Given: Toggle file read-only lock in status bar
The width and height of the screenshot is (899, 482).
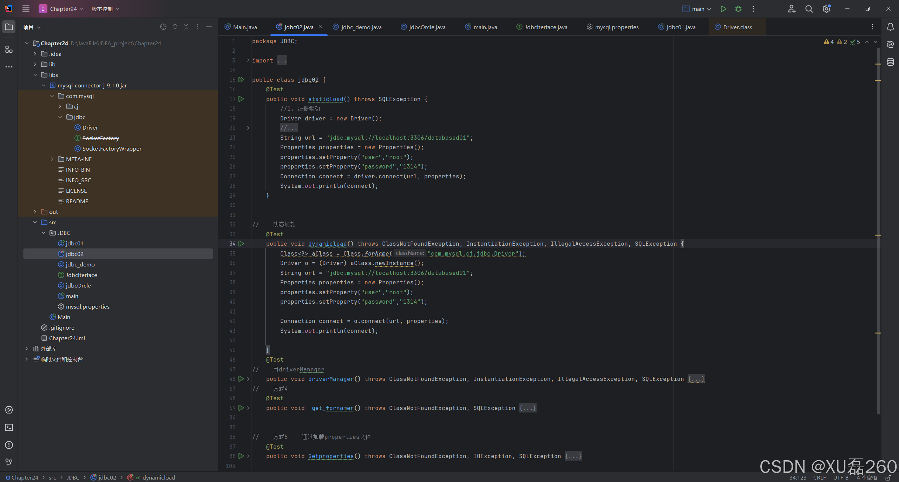Looking at the screenshot, I should pos(888,477).
